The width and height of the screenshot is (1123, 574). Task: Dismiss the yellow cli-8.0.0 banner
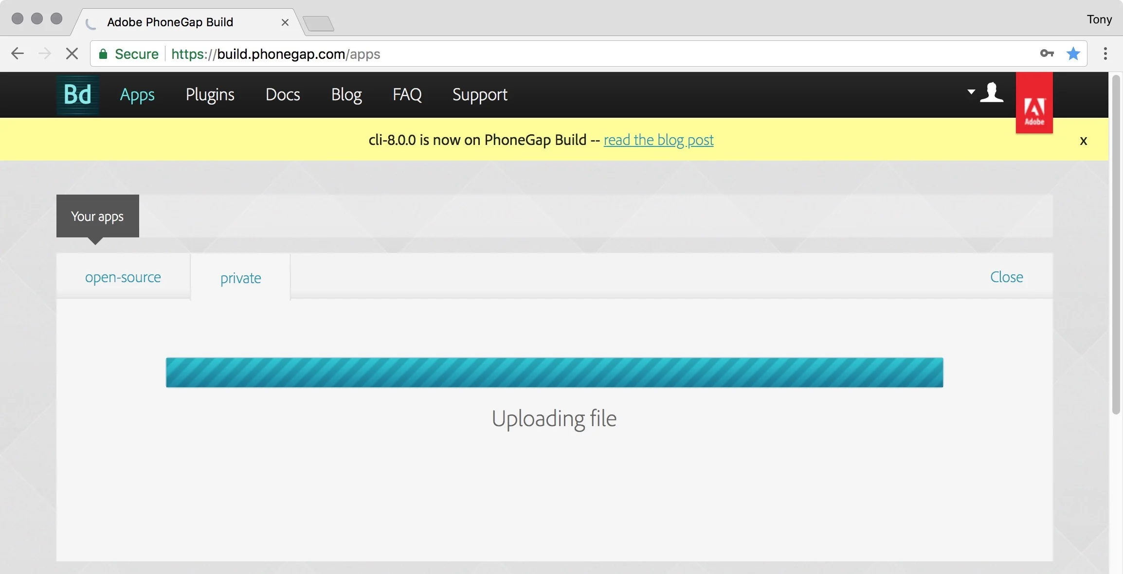pos(1083,141)
